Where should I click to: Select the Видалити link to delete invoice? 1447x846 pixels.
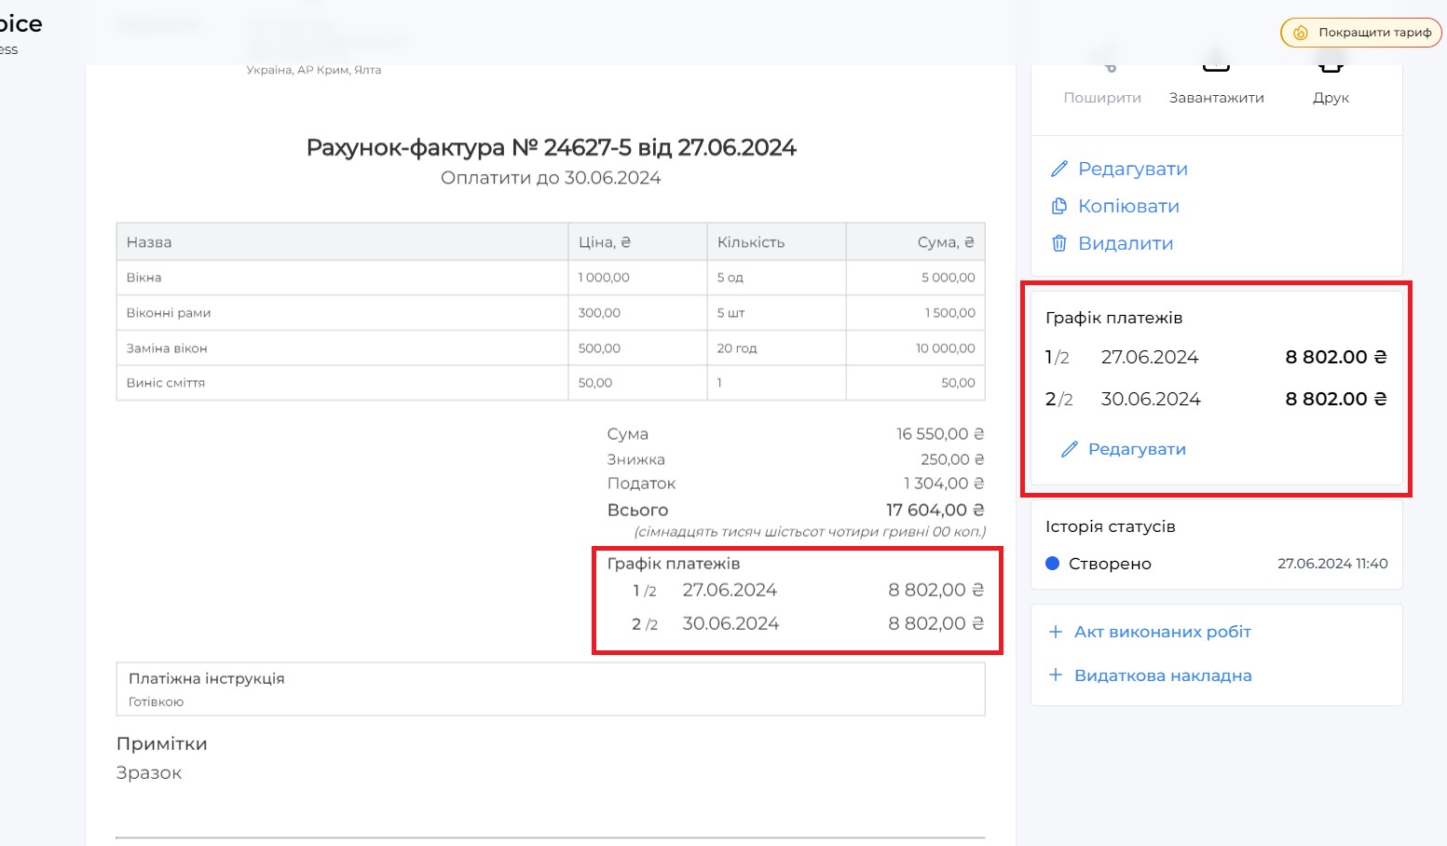[x=1126, y=243]
